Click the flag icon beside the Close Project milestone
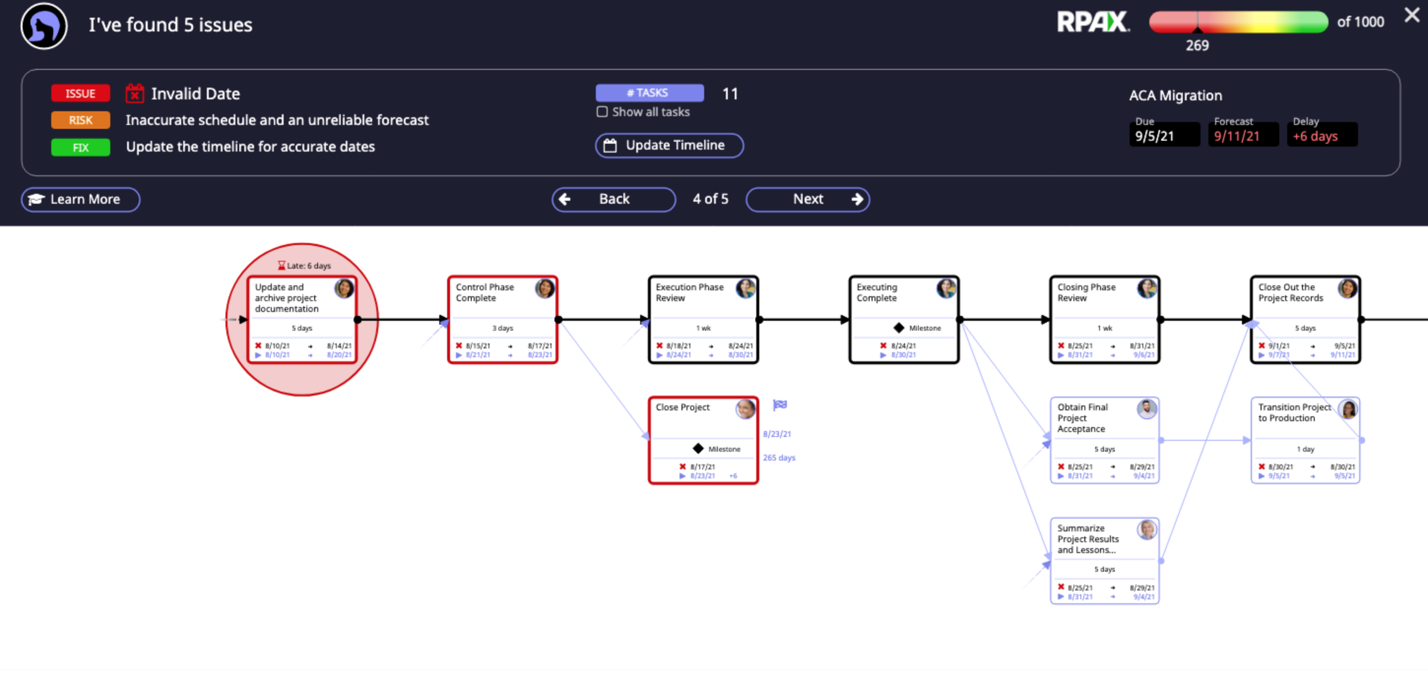The width and height of the screenshot is (1428, 680). coord(779,405)
